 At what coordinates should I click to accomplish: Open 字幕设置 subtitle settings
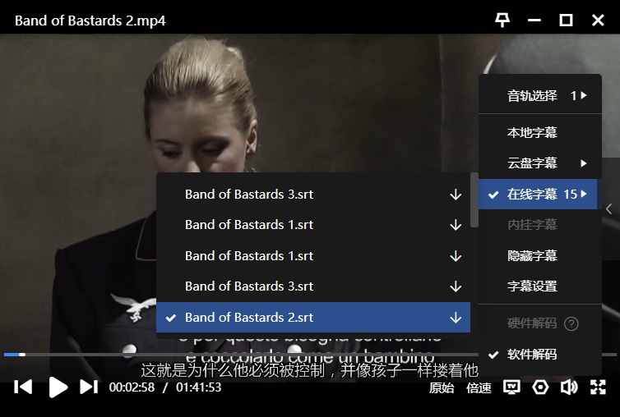(x=532, y=286)
